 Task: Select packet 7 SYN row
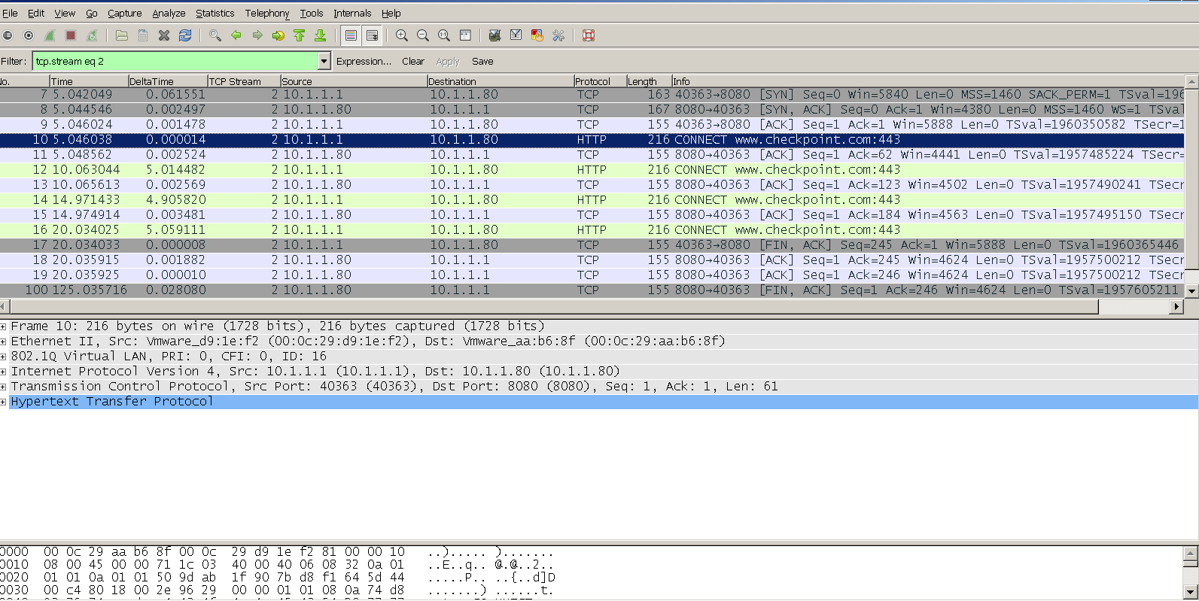coord(592,95)
